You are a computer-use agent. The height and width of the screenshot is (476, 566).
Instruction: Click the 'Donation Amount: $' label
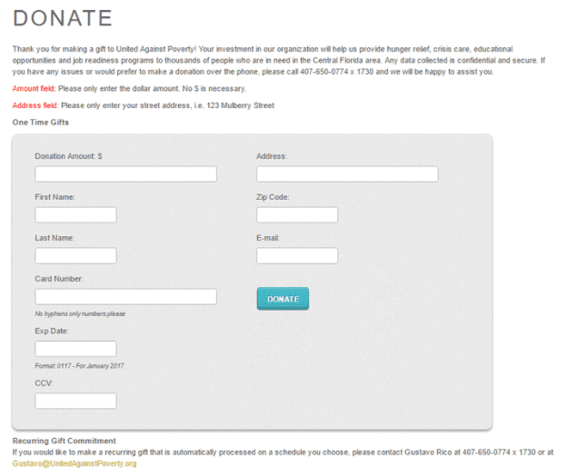pyautogui.click(x=68, y=156)
